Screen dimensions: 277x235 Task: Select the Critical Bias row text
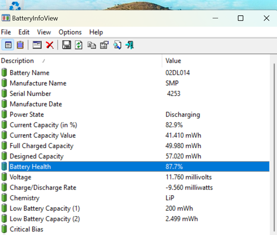(26, 229)
